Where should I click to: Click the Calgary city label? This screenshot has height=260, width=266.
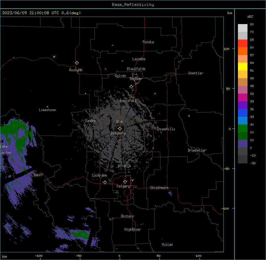click(123, 186)
